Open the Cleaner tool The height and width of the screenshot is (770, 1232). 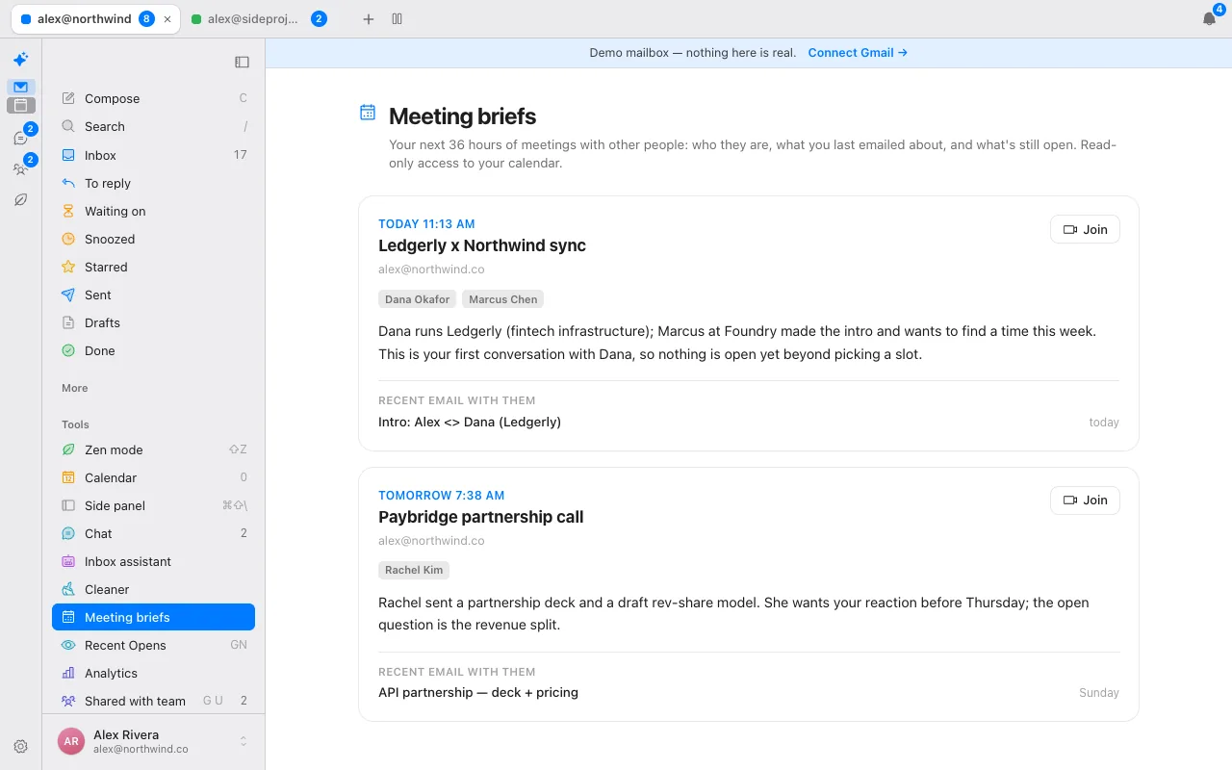coord(154,589)
